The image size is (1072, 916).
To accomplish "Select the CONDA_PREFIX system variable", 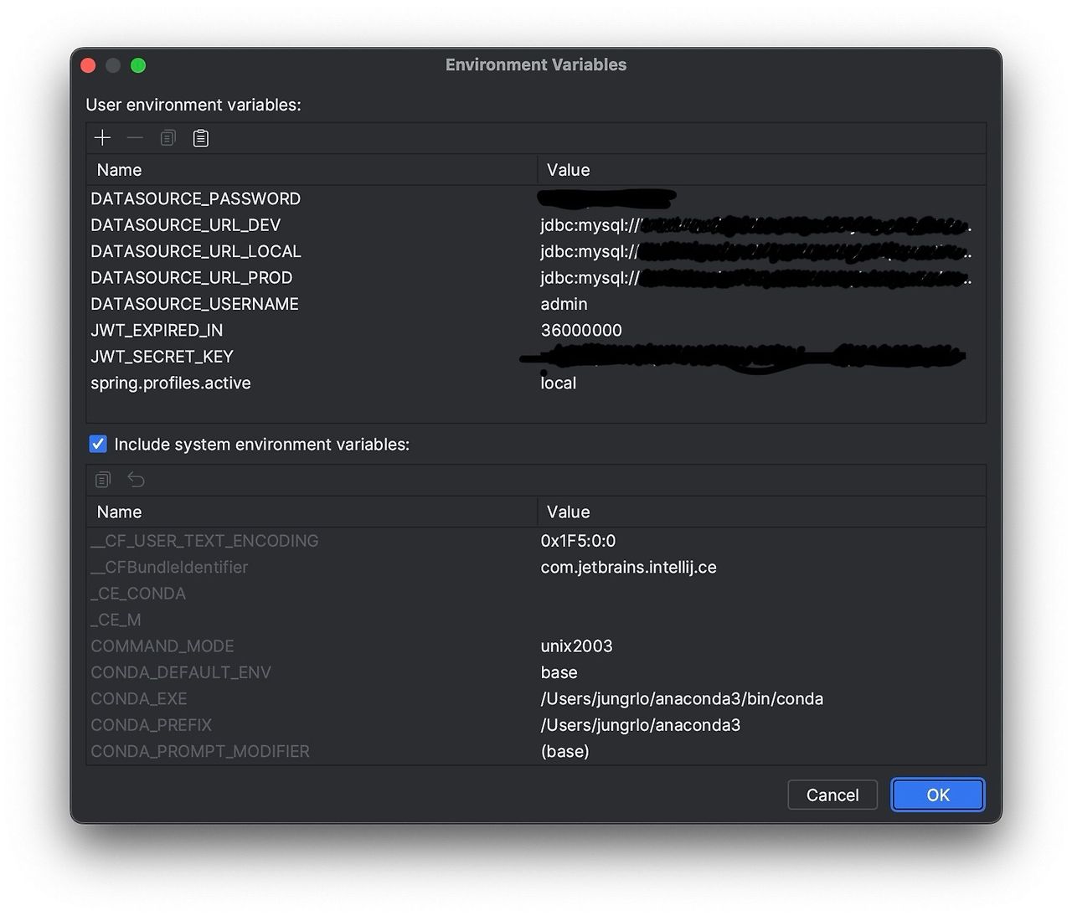I will 152,725.
